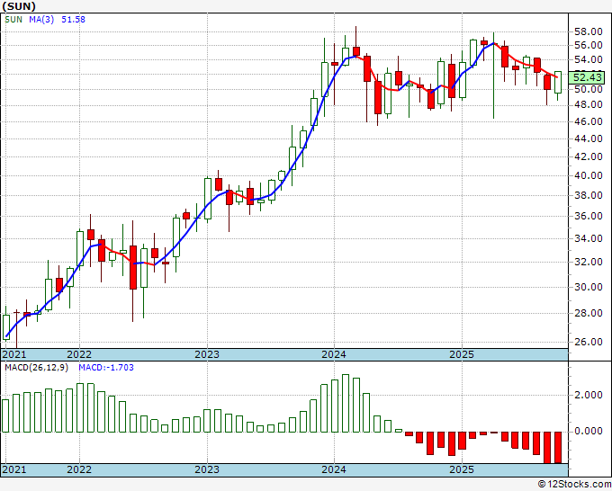Click the 52.43 current price tag
612x491 pixels.
(x=587, y=77)
